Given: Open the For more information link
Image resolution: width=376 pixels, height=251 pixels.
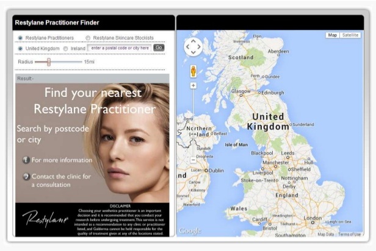Looking at the screenshot, I should 62,160.
